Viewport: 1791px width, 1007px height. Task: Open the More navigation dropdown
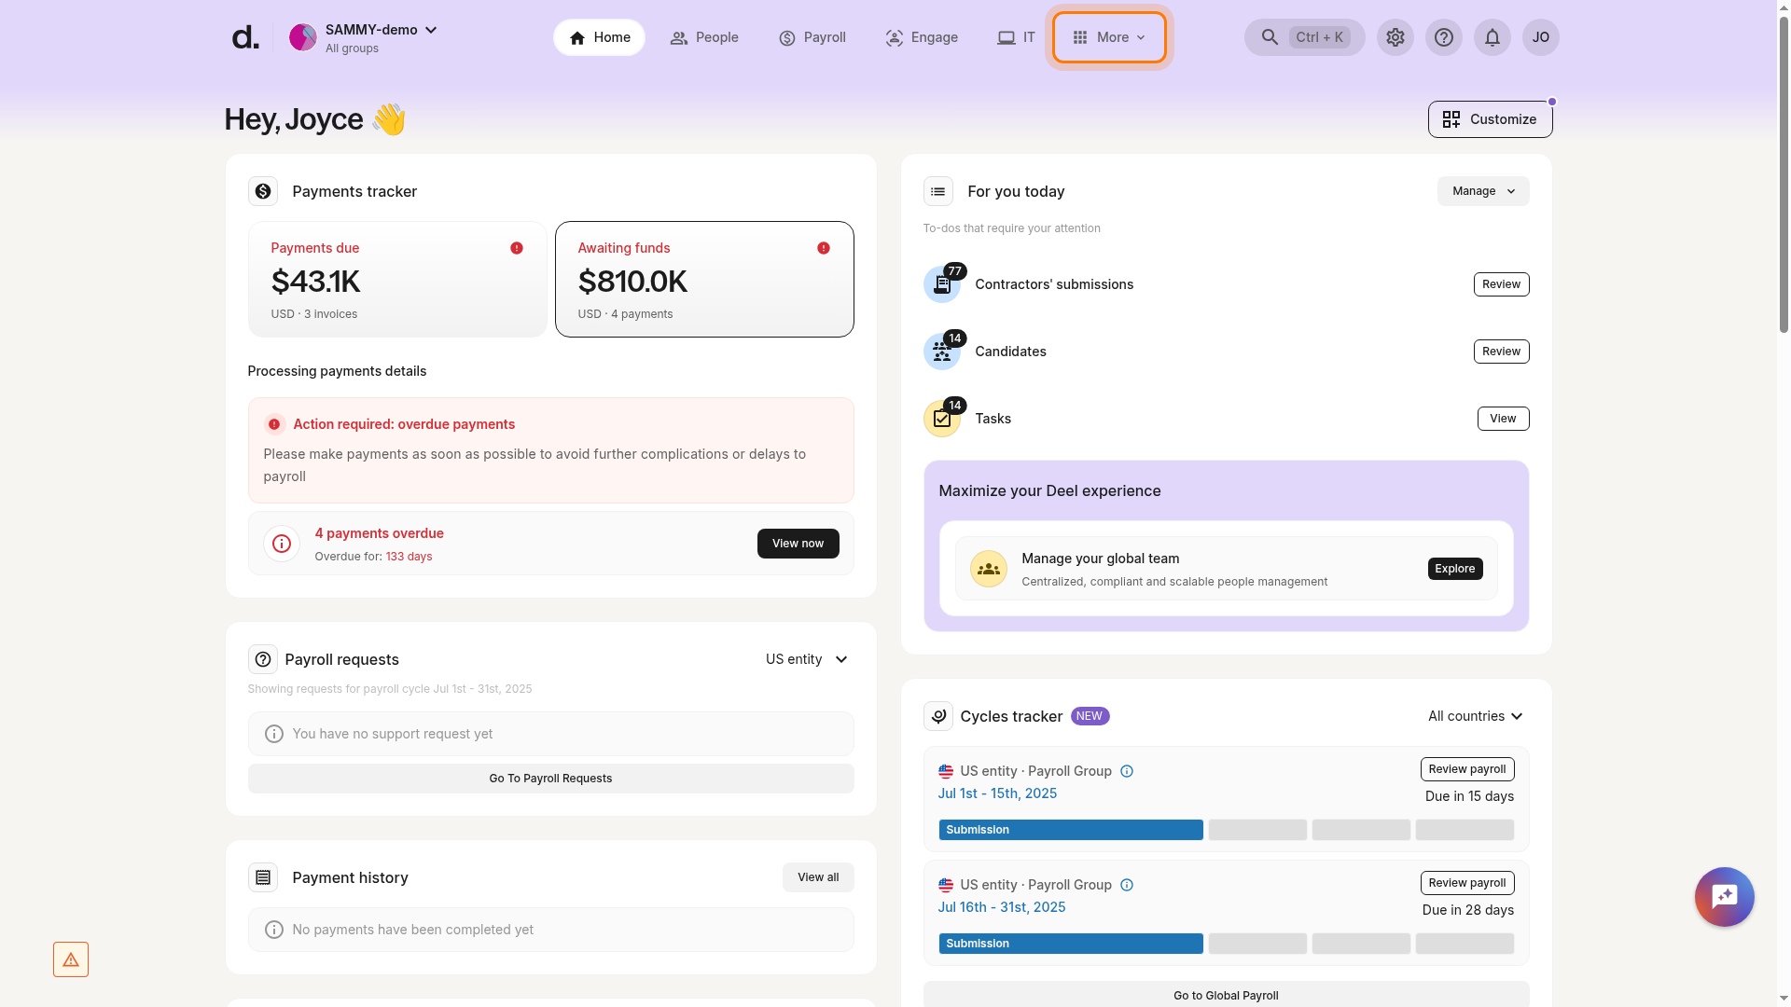pos(1109,37)
